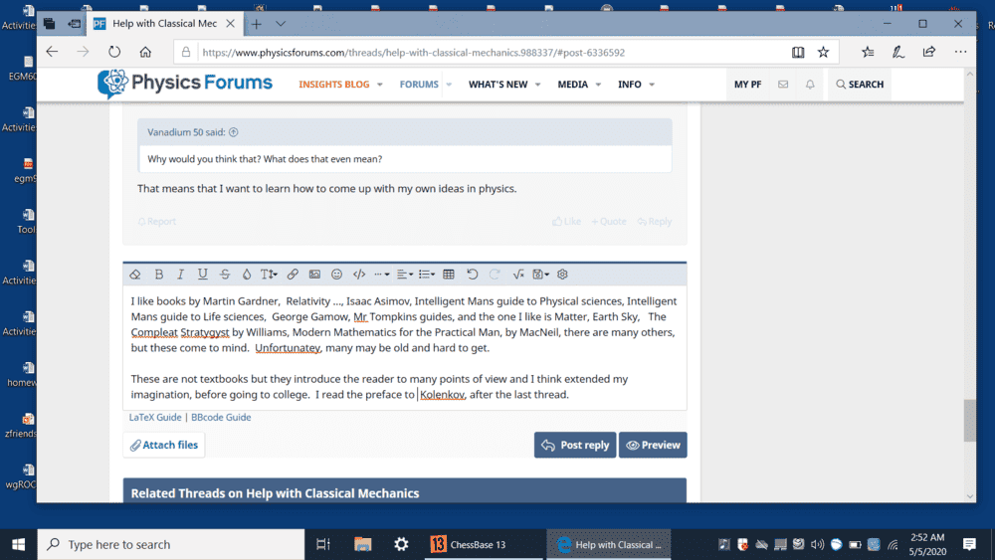
Task: Toggle bold formatting in editor
Action: pyautogui.click(x=158, y=275)
